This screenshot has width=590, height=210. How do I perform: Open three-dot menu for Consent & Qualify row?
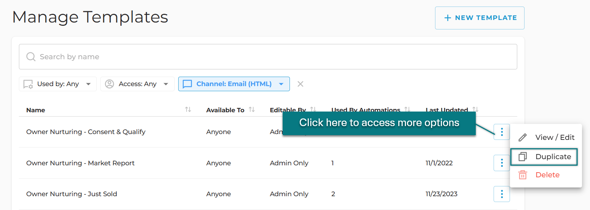pos(502,132)
